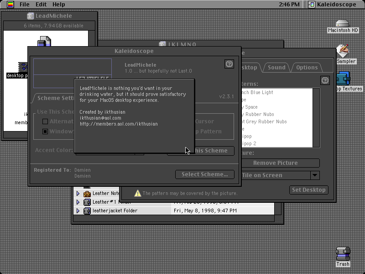Select the pattern ending 'y Rubber Nubs'
The width and height of the screenshot is (365, 274).
[258, 115]
